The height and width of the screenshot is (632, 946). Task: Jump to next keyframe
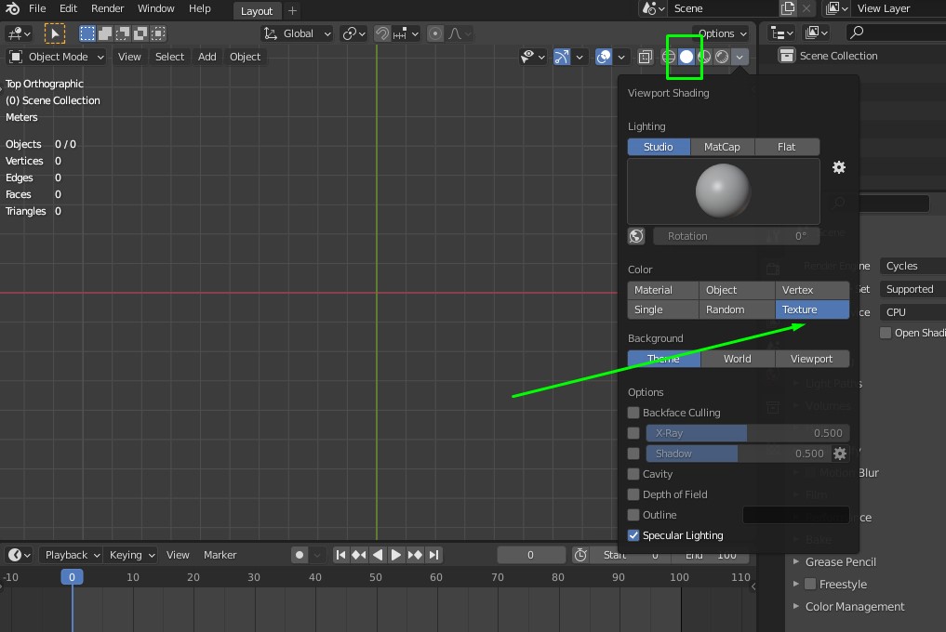click(415, 555)
